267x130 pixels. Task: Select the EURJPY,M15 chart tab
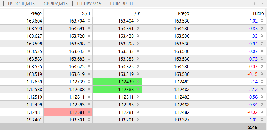point(89,4)
